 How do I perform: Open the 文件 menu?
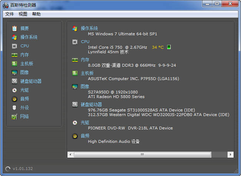click(x=10, y=14)
